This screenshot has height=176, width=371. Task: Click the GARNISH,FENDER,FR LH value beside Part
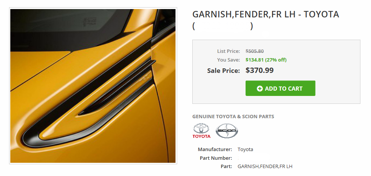tap(265, 167)
